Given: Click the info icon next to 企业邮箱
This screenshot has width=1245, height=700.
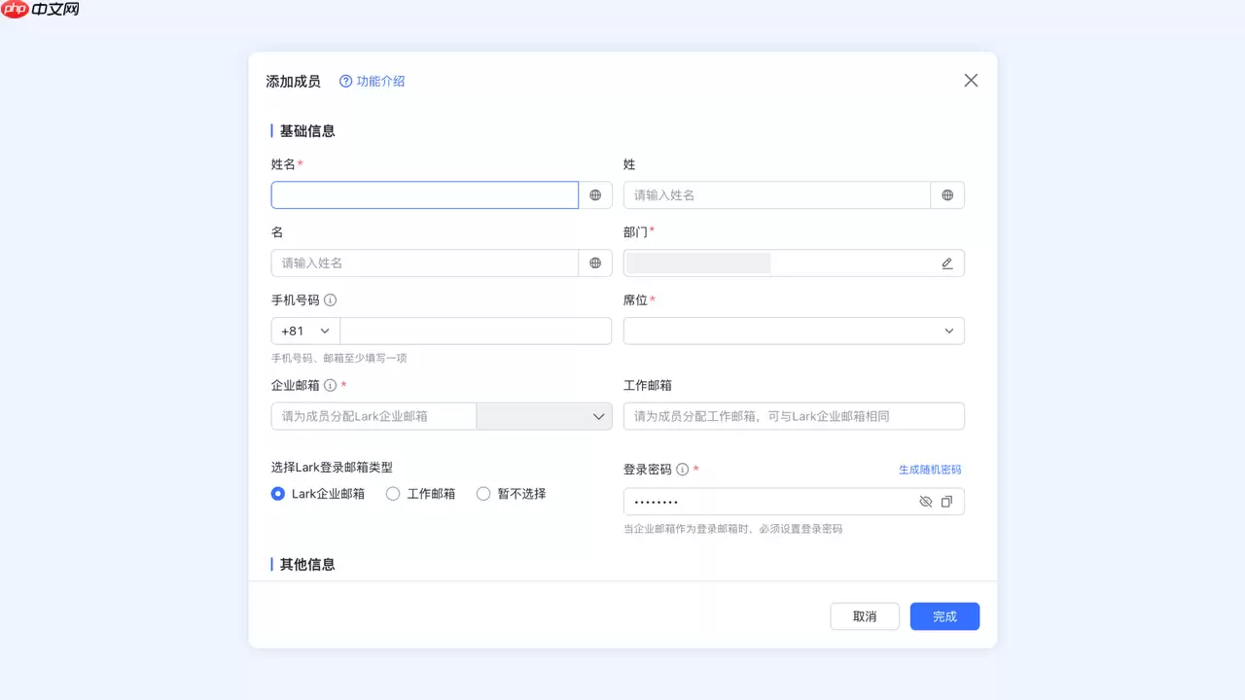Looking at the screenshot, I should pos(331,385).
